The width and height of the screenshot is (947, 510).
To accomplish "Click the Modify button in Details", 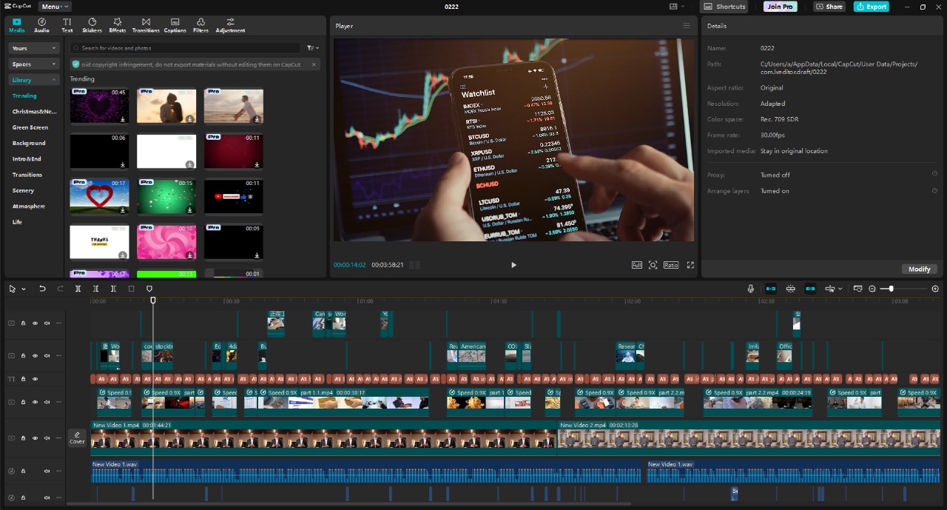I will tap(920, 269).
